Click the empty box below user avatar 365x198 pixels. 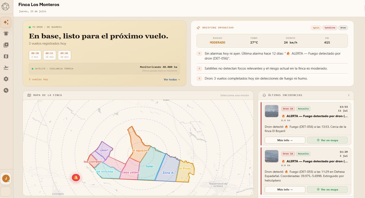tap(6, 192)
